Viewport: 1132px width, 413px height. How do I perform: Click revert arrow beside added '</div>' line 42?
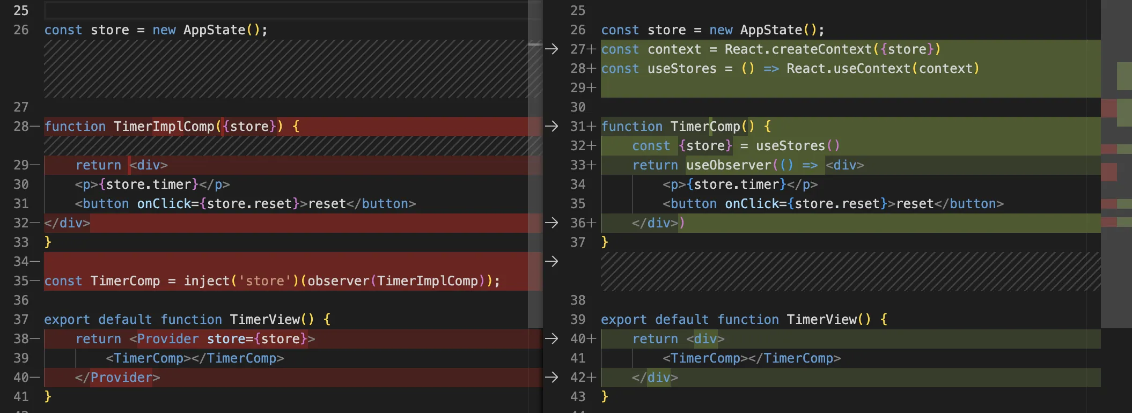click(x=552, y=378)
